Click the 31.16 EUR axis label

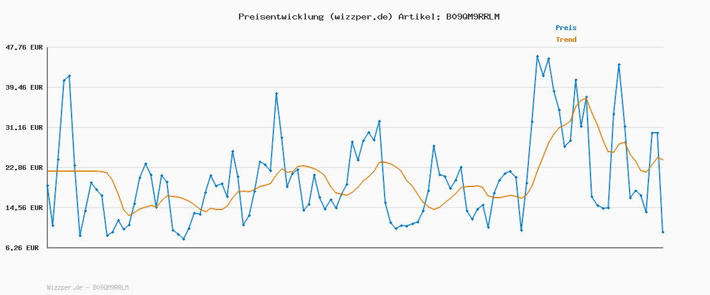24,127
